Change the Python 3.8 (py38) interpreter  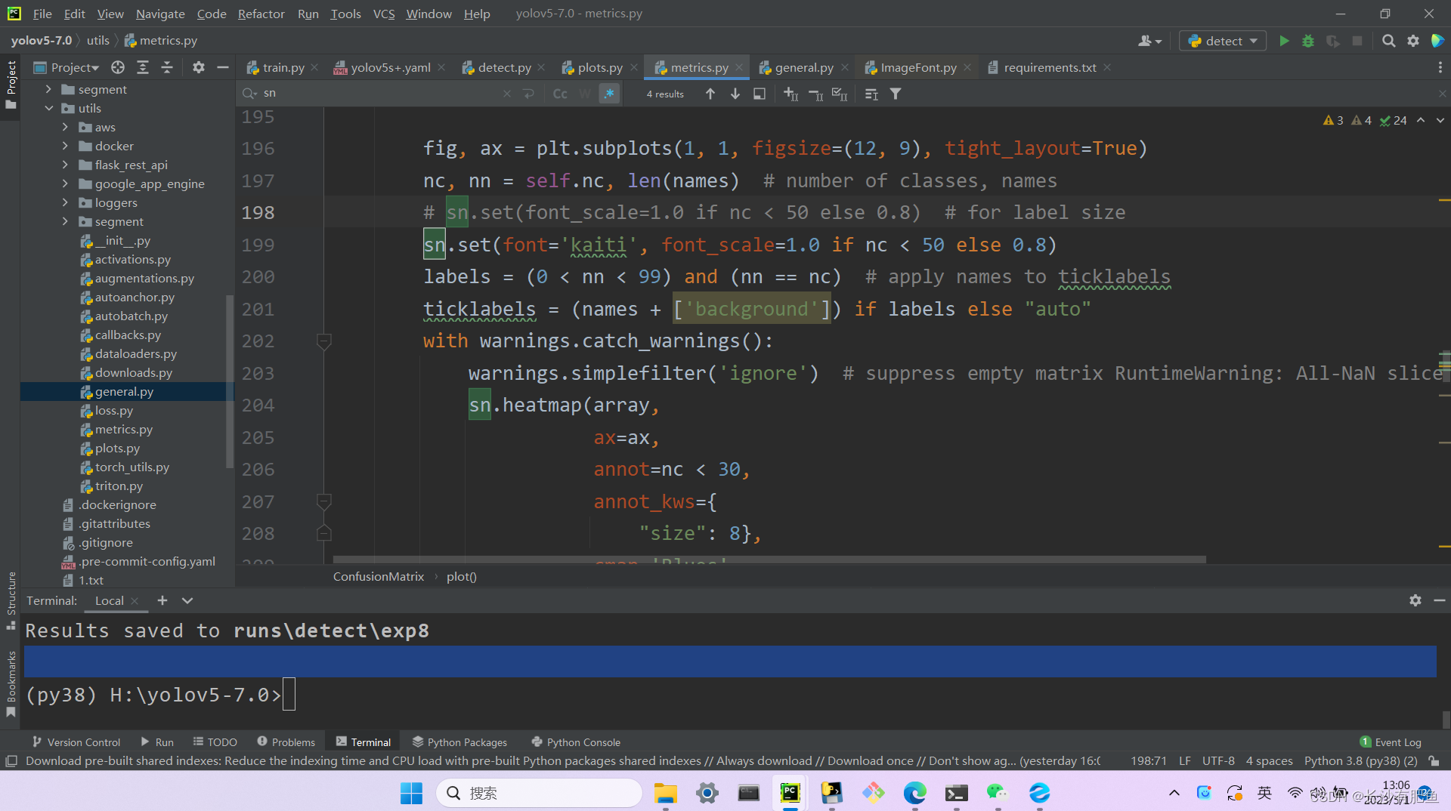[x=1360, y=761]
